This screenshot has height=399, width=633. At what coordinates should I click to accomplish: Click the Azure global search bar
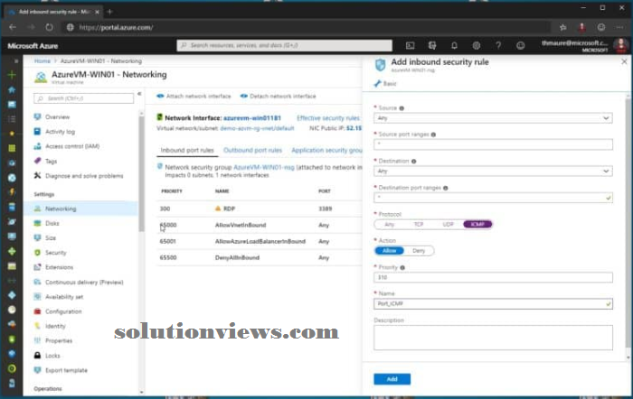pos(285,45)
